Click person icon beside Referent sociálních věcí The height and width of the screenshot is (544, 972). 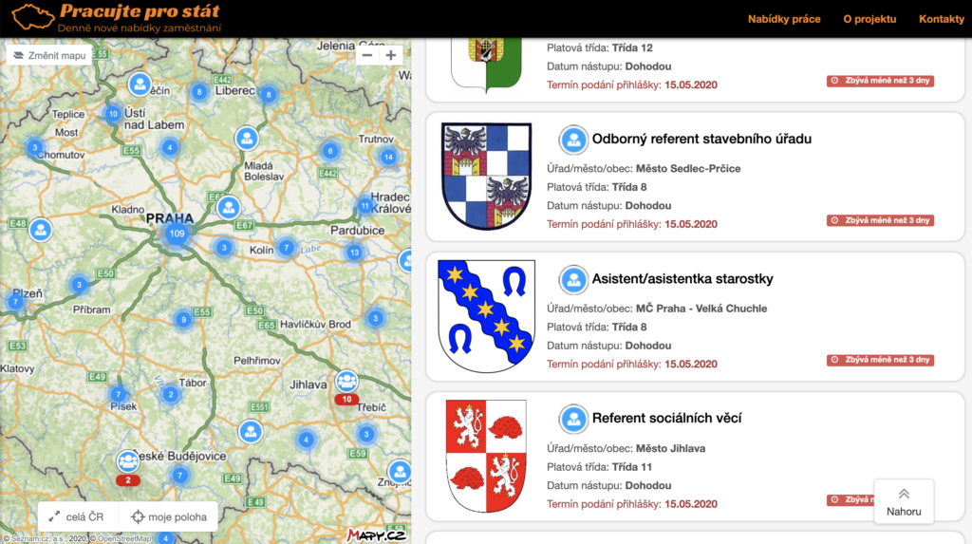[x=572, y=419]
